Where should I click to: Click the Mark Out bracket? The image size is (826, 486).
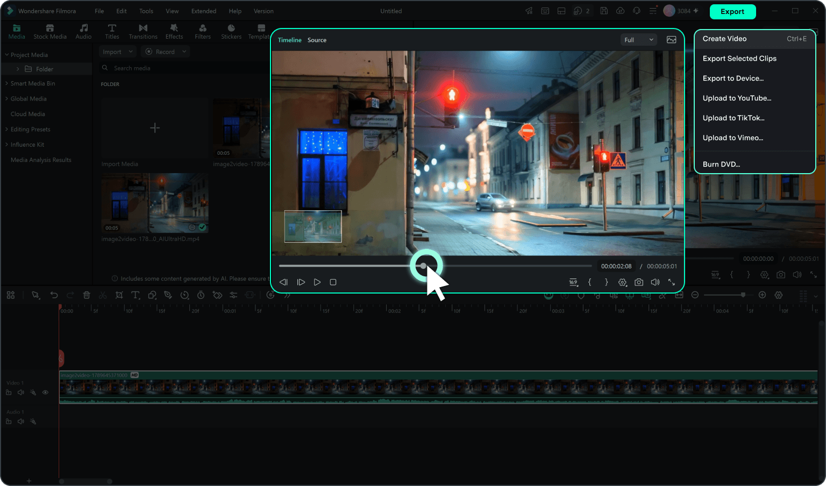click(x=606, y=282)
